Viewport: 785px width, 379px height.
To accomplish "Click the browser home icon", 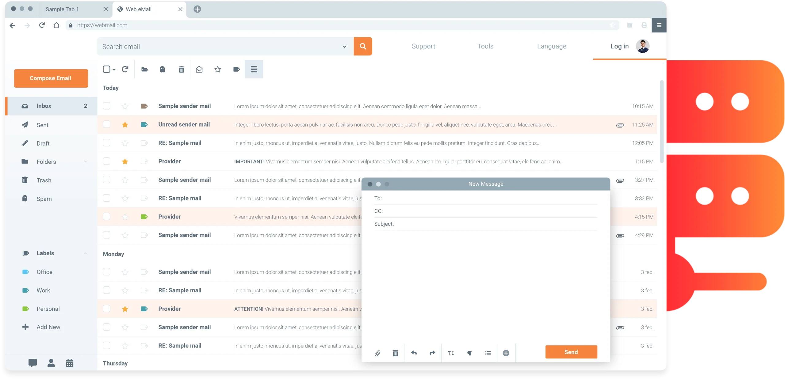I will [56, 25].
